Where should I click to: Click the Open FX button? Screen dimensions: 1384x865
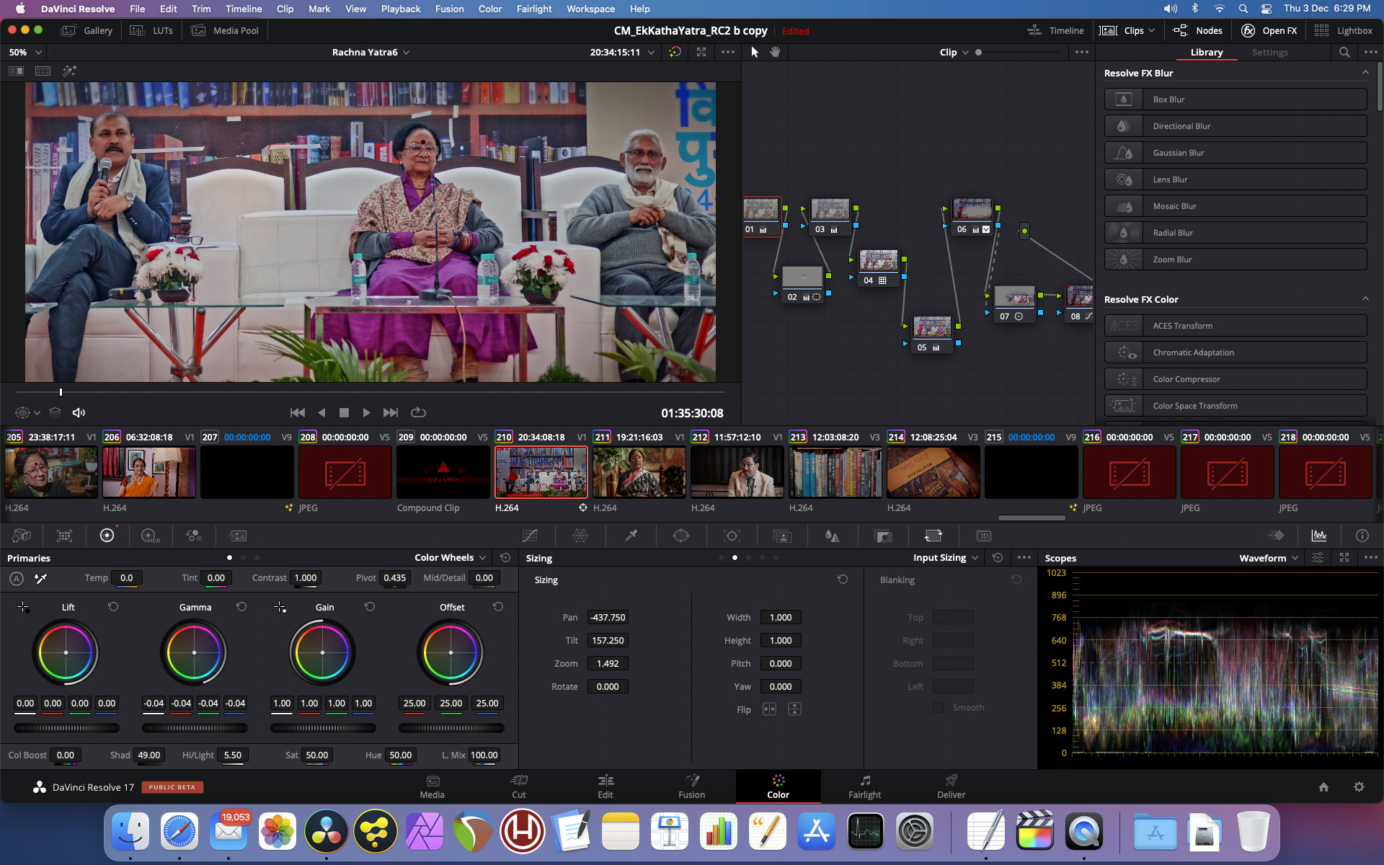tap(1269, 30)
